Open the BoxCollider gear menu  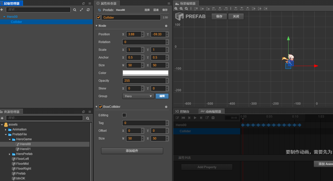pos(166,107)
